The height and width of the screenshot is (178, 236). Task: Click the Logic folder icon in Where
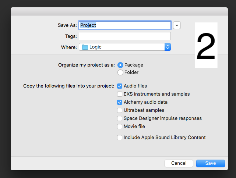click(85, 47)
